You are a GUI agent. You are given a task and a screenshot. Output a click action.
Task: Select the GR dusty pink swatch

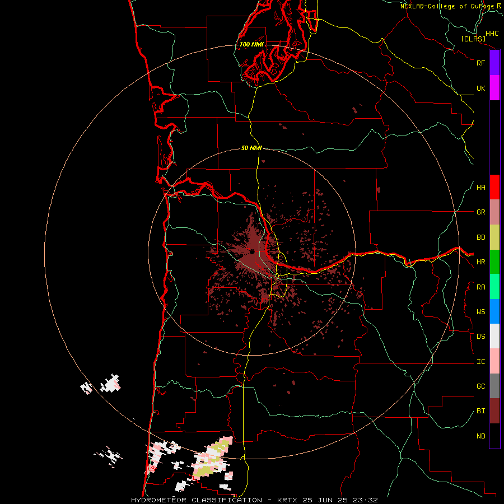[x=494, y=212]
